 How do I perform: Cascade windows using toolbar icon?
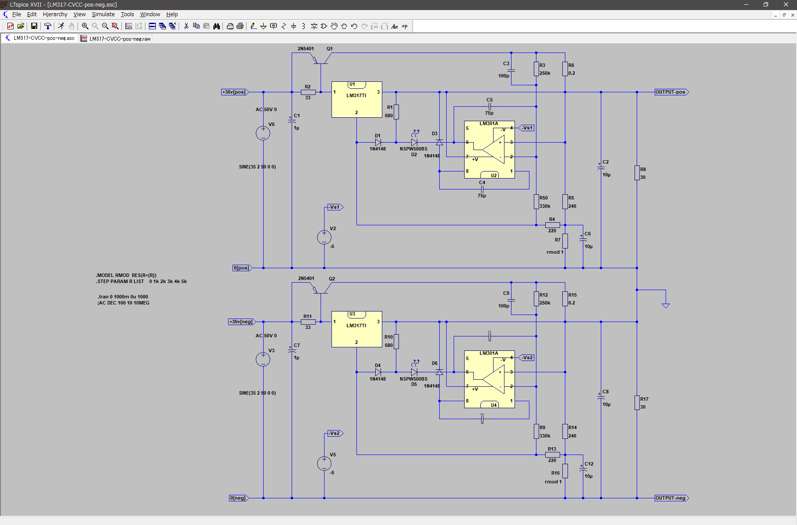[x=162, y=26]
